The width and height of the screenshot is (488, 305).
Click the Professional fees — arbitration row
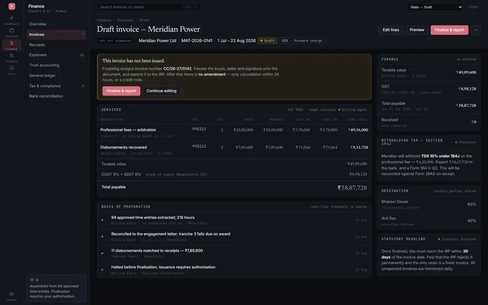[x=234, y=133]
